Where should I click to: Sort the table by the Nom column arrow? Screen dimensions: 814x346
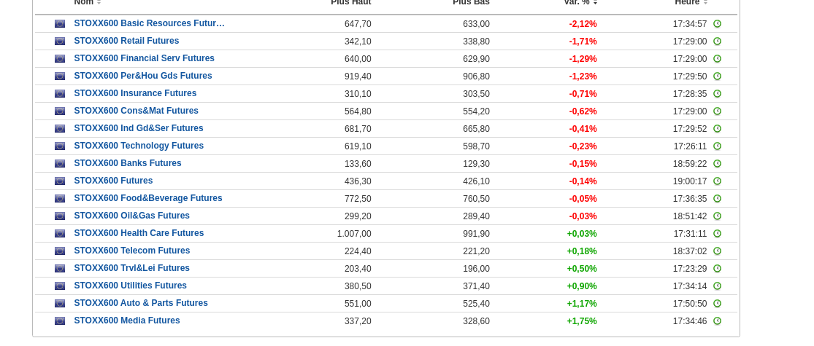99,3
